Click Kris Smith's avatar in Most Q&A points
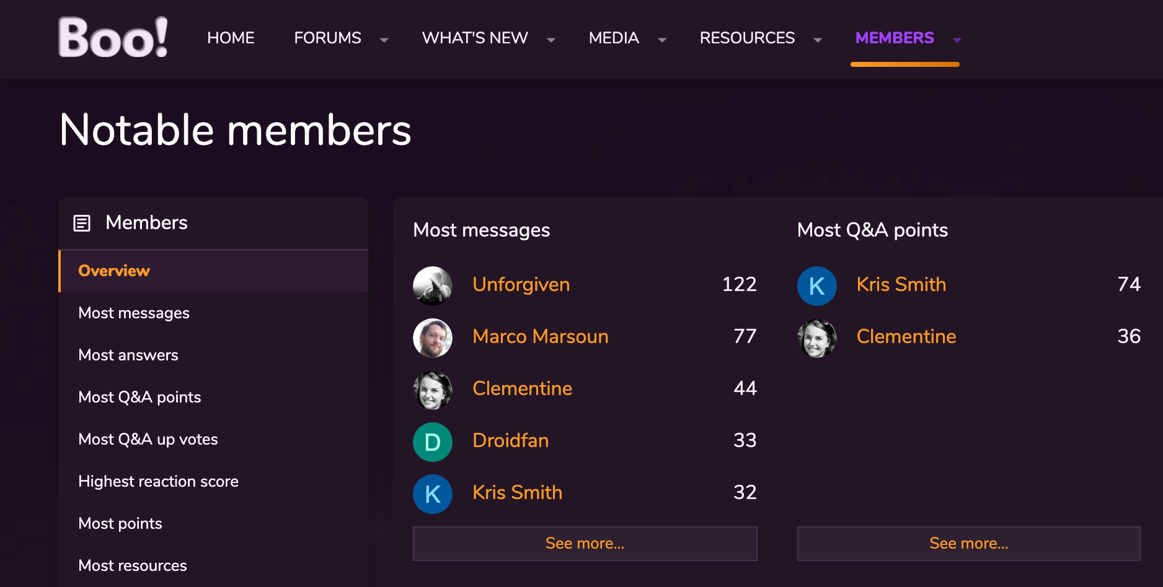Screen dimensions: 1163x587 pyautogui.click(x=816, y=285)
